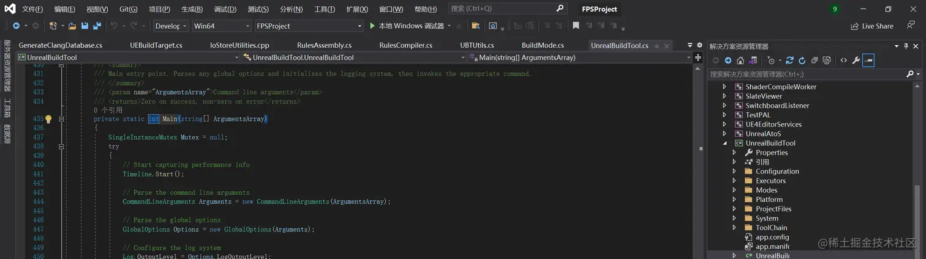Toggle bookmark using the bookmark icon
926x259 pixels.
[x=576, y=26]
